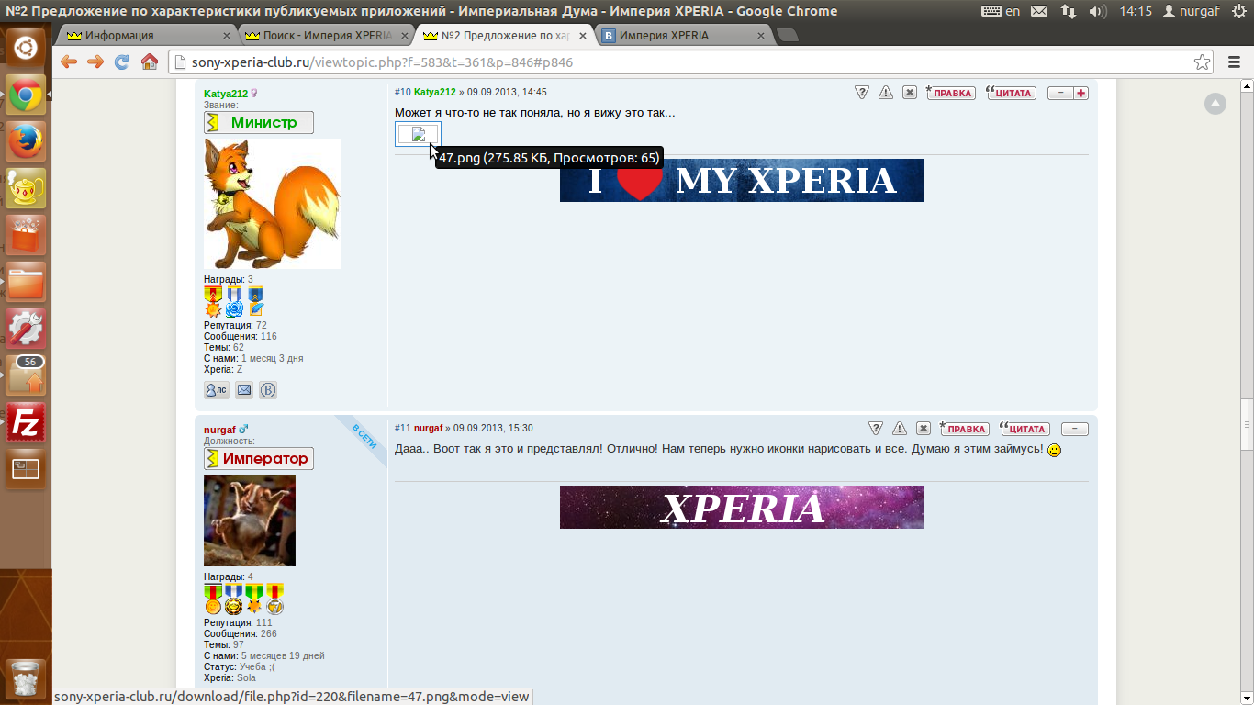Click the private message (ЛС) icon for Katya212
The height and width of the screenshot is (705, 1254).
tap(216, 390)
